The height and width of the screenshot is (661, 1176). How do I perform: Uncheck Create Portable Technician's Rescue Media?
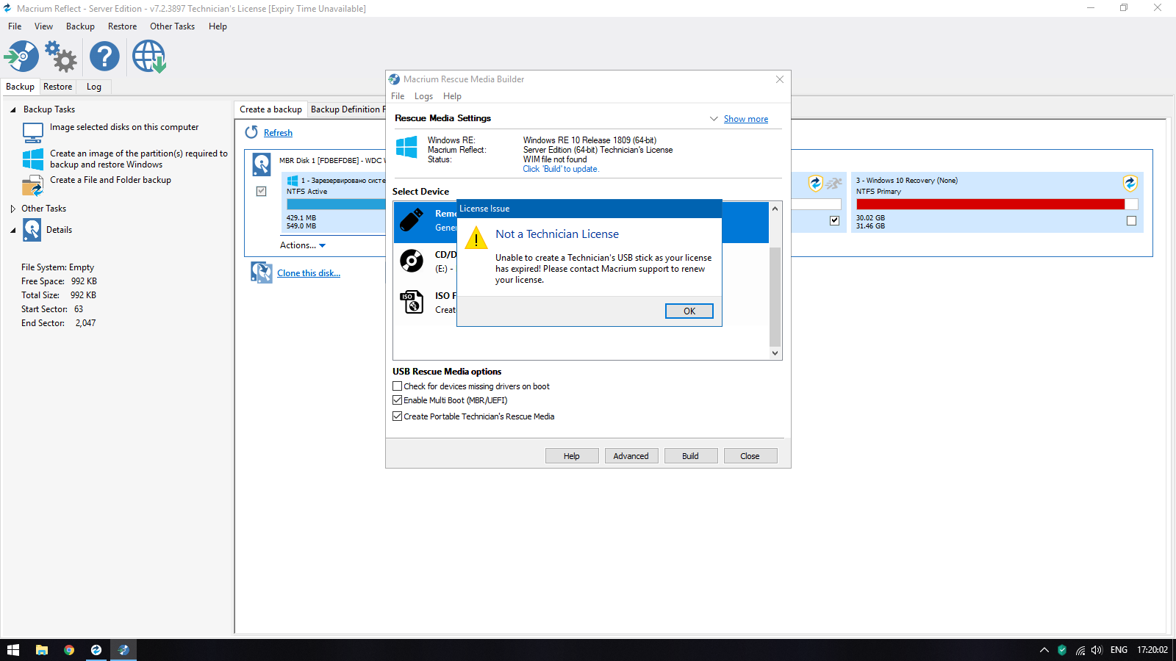[x=398, y=416]
